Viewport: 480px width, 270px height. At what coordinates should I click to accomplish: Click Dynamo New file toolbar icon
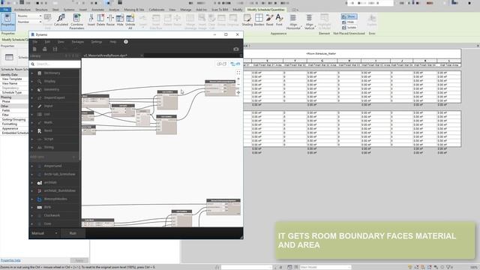click(x=34, y=49)
